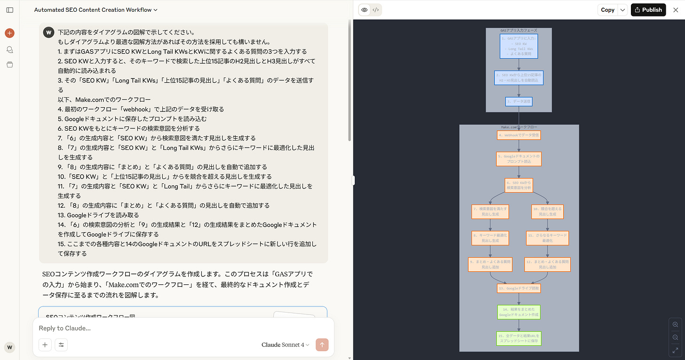Click the chat scrollbar thumb
The image size is (685, 360).
point(350,80)
